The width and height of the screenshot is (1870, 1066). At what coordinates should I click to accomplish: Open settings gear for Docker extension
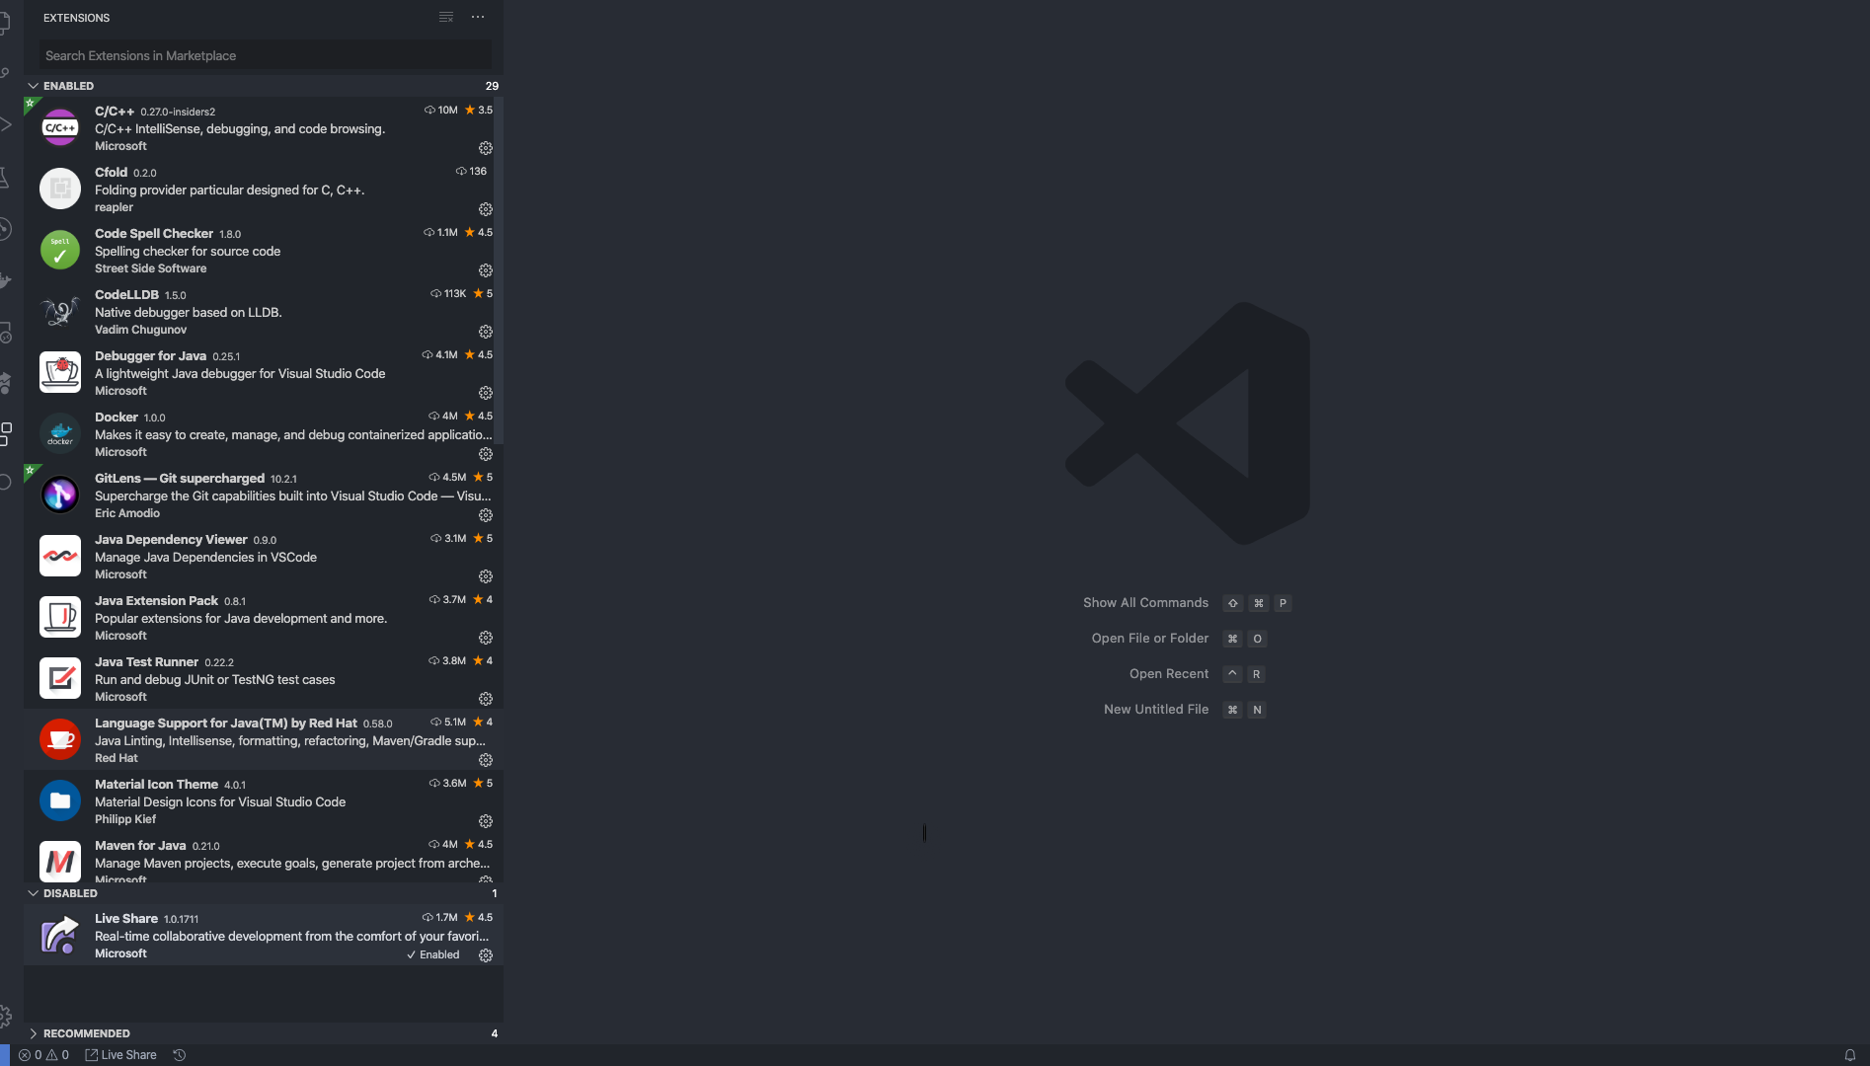[485, 454]
